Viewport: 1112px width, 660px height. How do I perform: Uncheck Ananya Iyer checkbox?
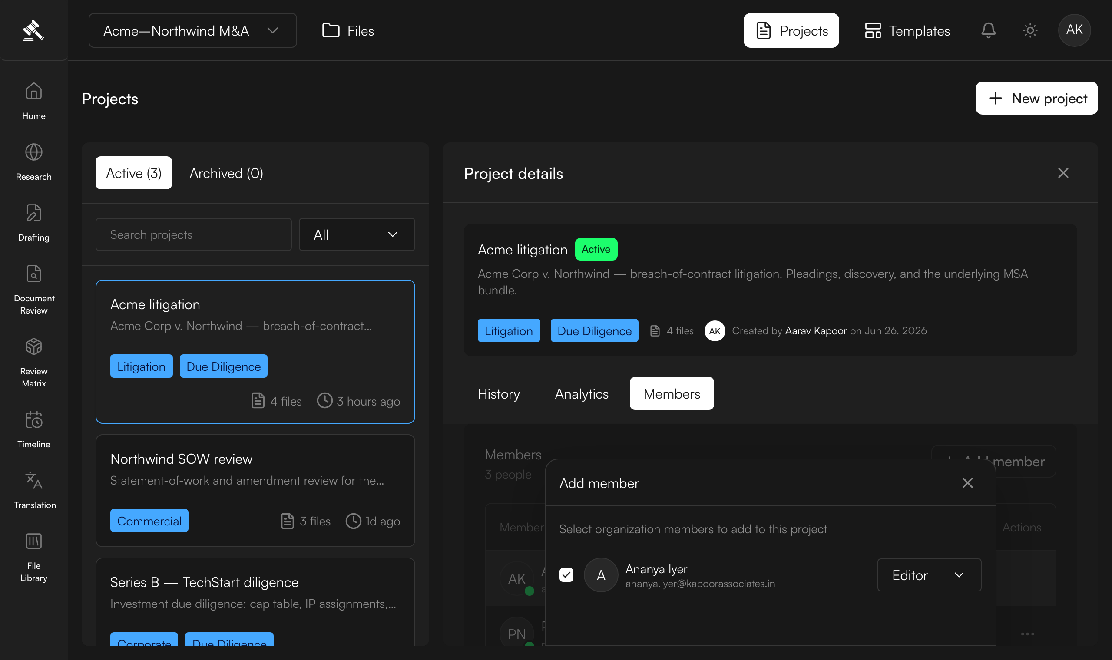[x=566, y=574]
